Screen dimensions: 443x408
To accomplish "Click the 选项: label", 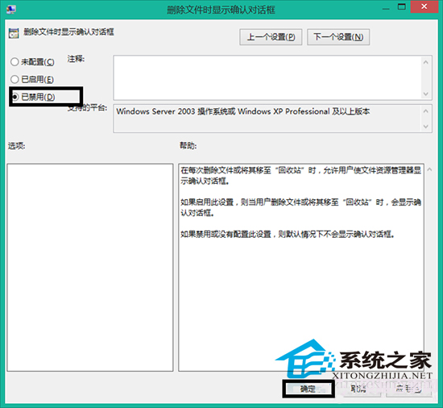I will pyautogui.click(x=17, y=146).
